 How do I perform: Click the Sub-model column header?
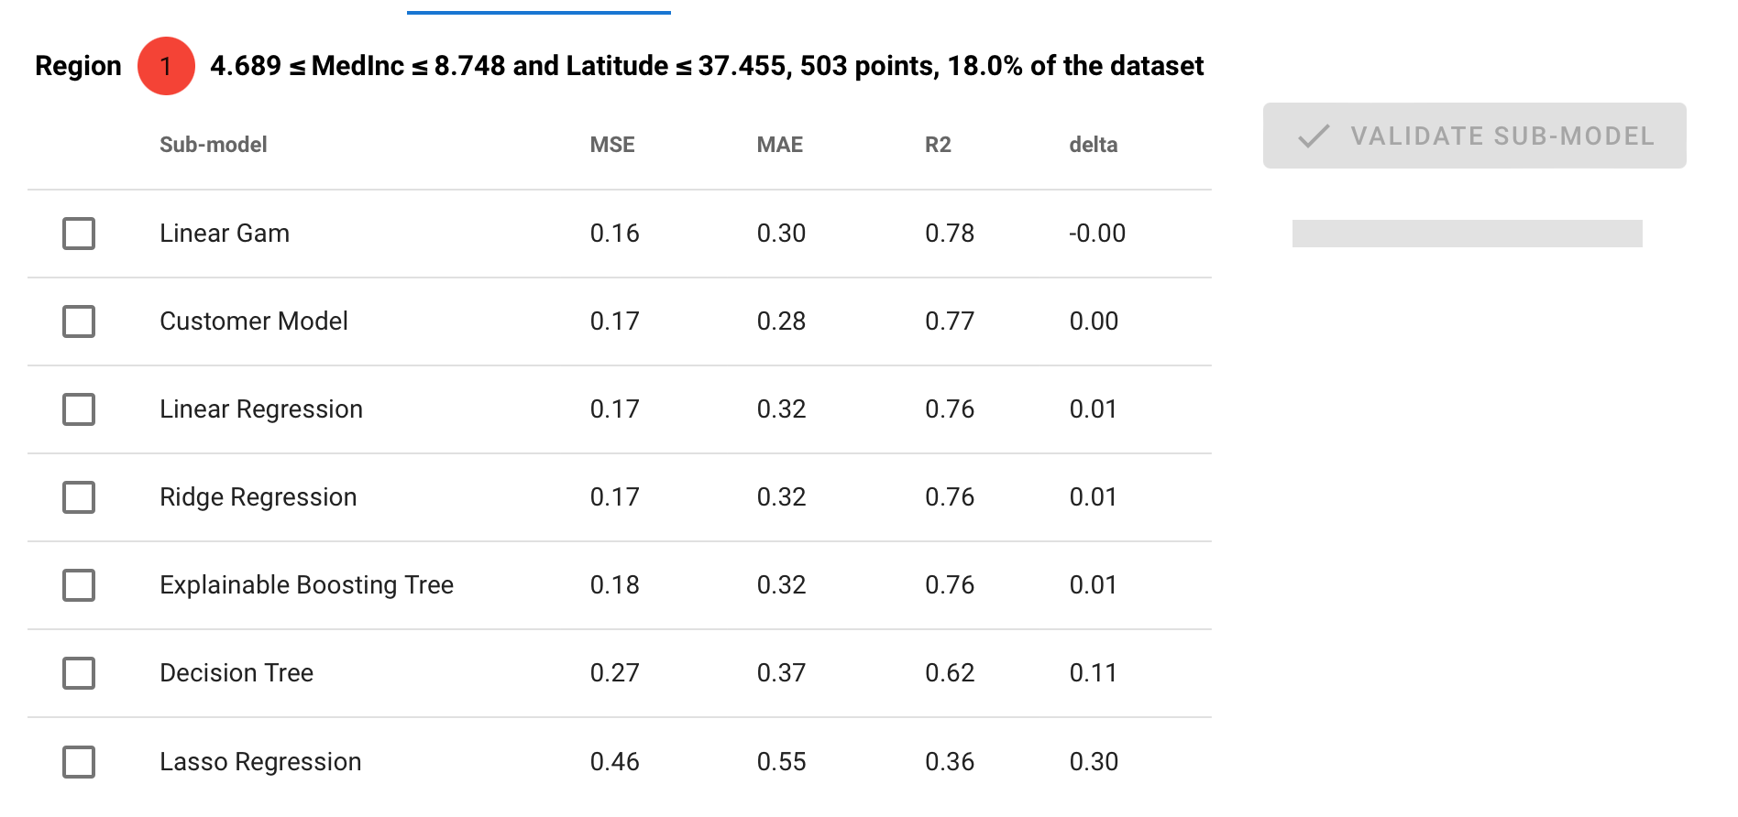214,145
